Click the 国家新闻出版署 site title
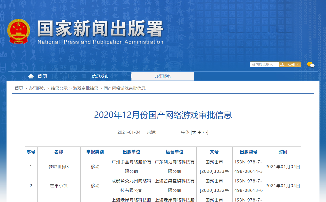Viewport: 326px width, 202px height. tap(100, 29)
